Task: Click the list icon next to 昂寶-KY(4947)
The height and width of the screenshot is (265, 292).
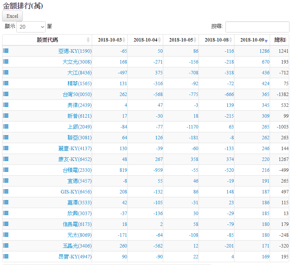Action: 6,257
